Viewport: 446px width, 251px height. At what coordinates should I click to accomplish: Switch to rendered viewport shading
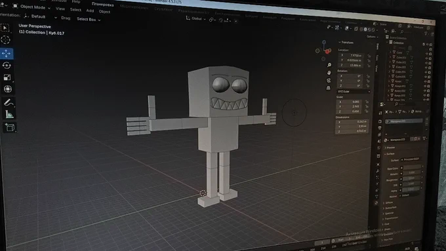[x=373, y=30]
